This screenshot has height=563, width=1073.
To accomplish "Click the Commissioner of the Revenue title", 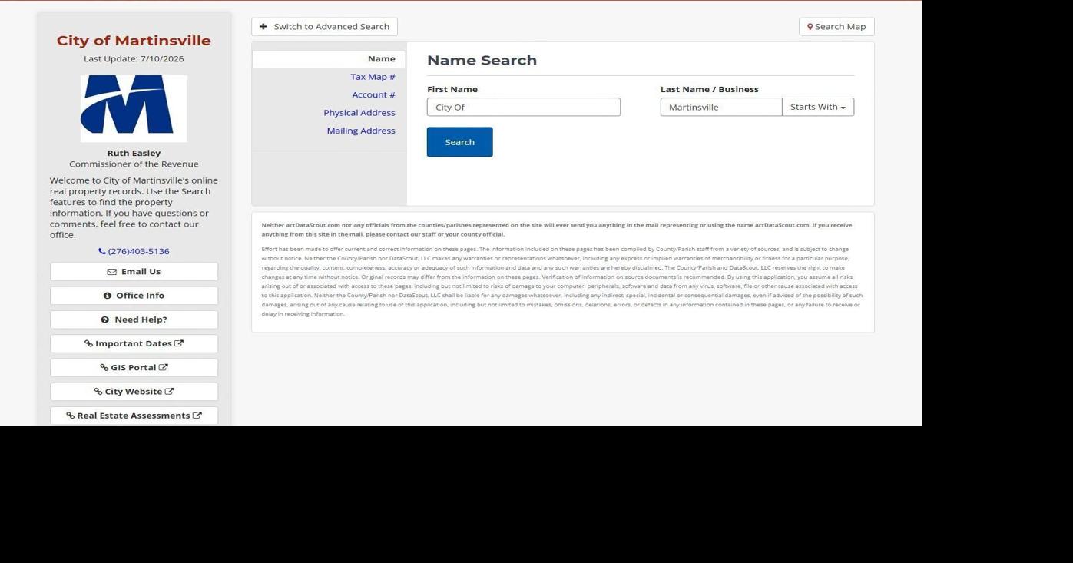I will click(134, 164).
